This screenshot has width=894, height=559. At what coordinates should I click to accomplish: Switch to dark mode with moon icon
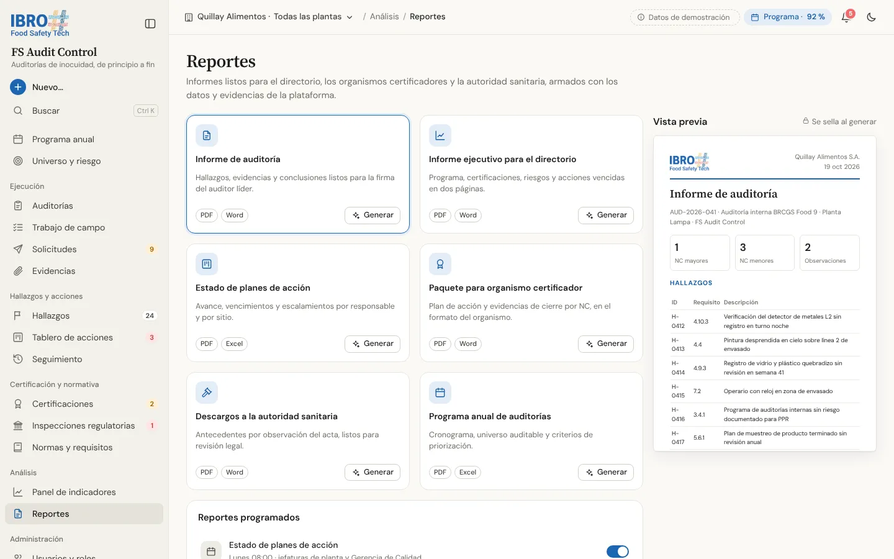(872, 17)
